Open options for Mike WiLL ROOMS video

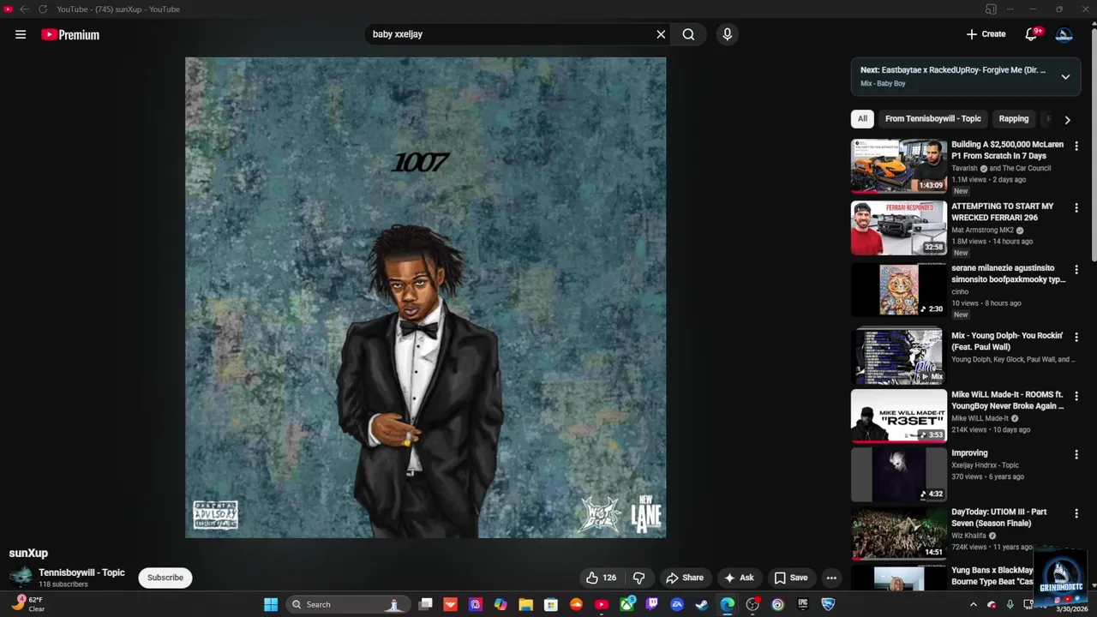click(1076, 396)
